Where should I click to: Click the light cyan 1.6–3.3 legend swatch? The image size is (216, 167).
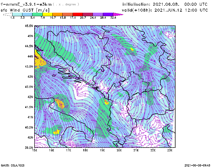click(x=17, y=14)
